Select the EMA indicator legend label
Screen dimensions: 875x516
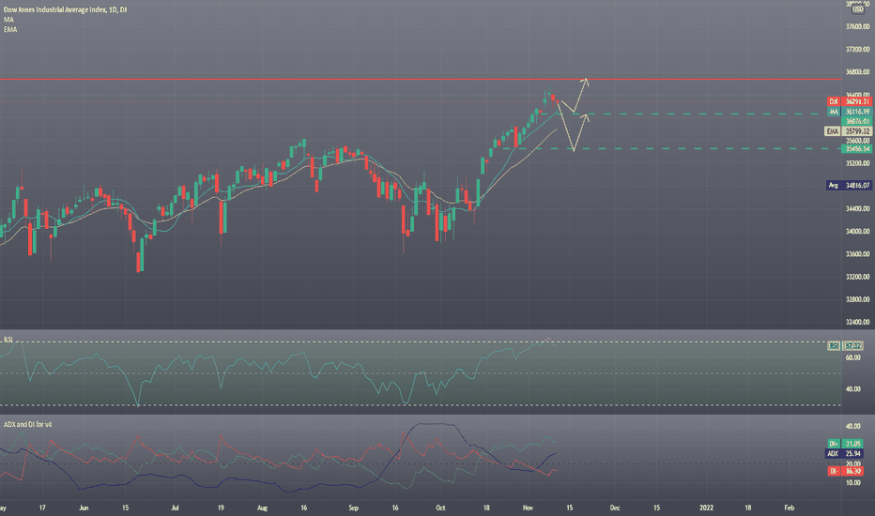tap(10, 30)
